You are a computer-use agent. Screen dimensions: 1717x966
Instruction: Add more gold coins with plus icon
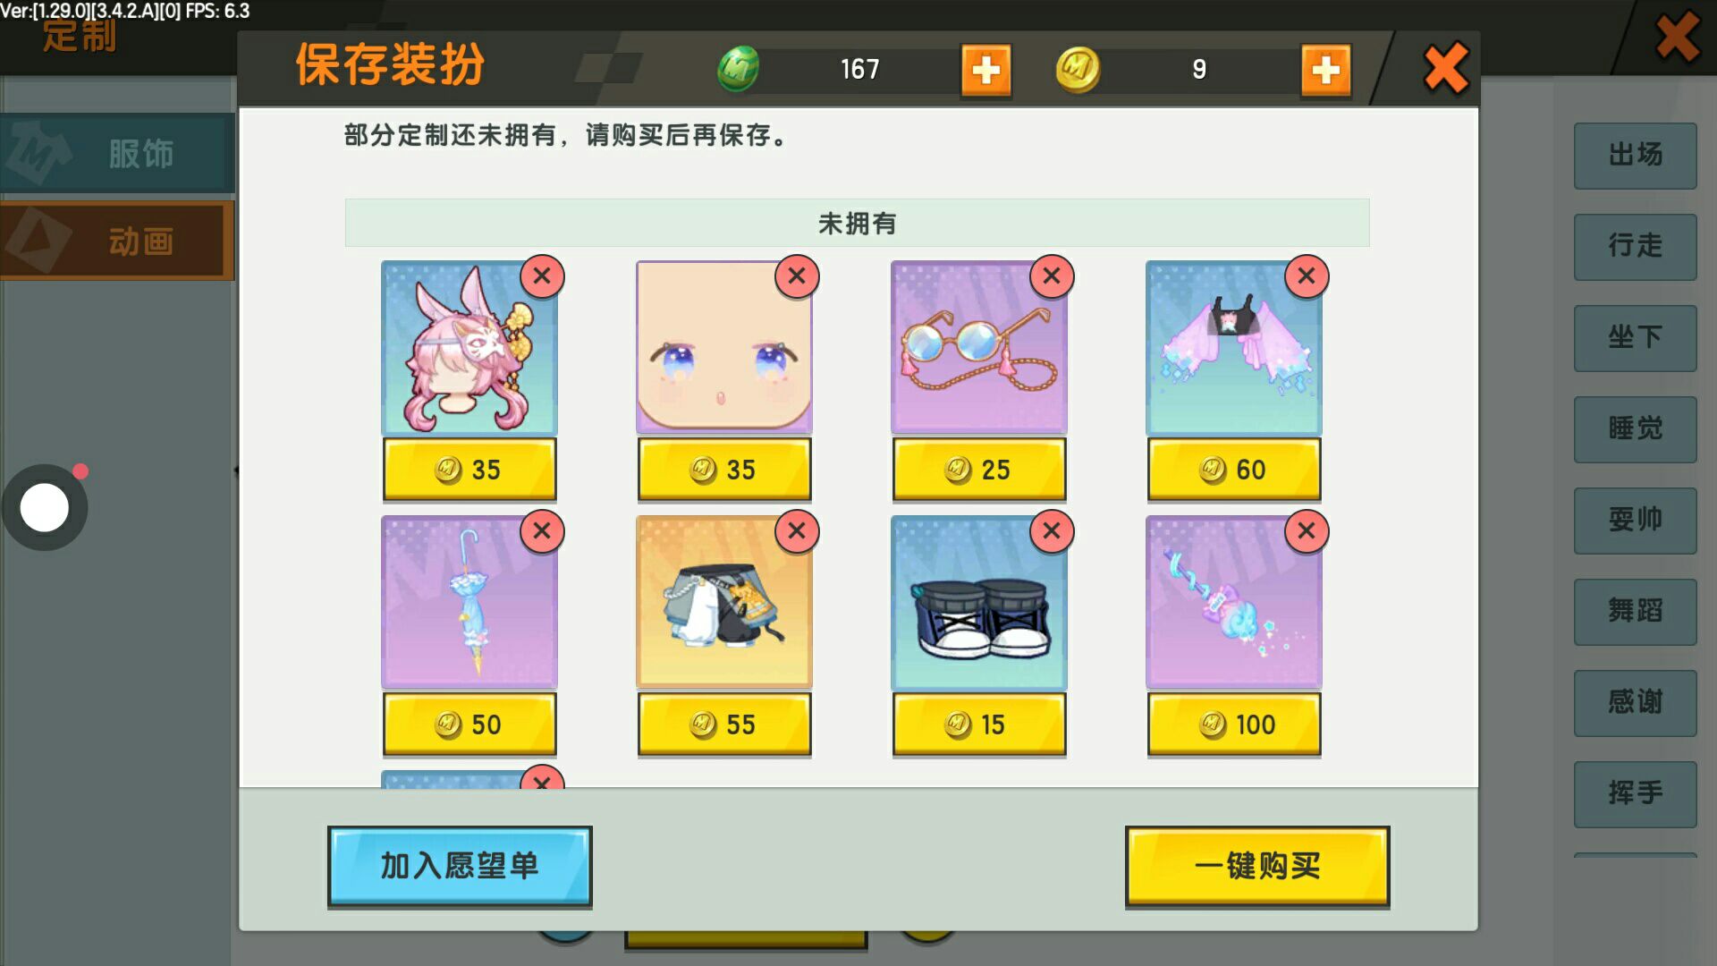click(x=1325, y=70)
